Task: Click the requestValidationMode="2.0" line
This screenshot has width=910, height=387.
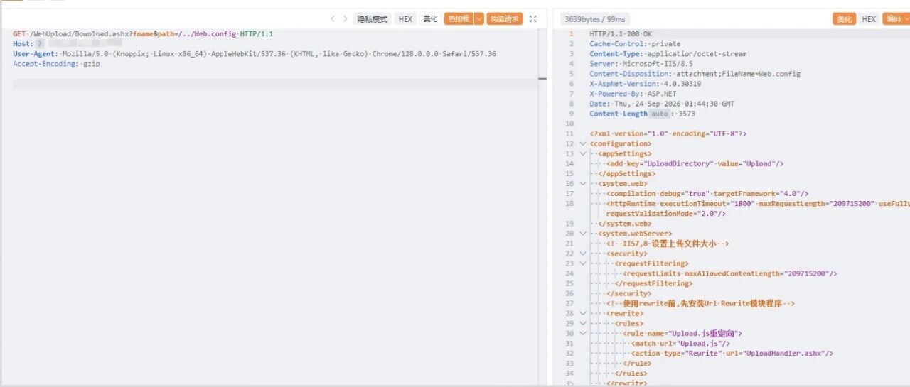Action: [x=666, y=214]
